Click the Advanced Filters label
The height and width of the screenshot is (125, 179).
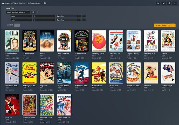(11, 3)
